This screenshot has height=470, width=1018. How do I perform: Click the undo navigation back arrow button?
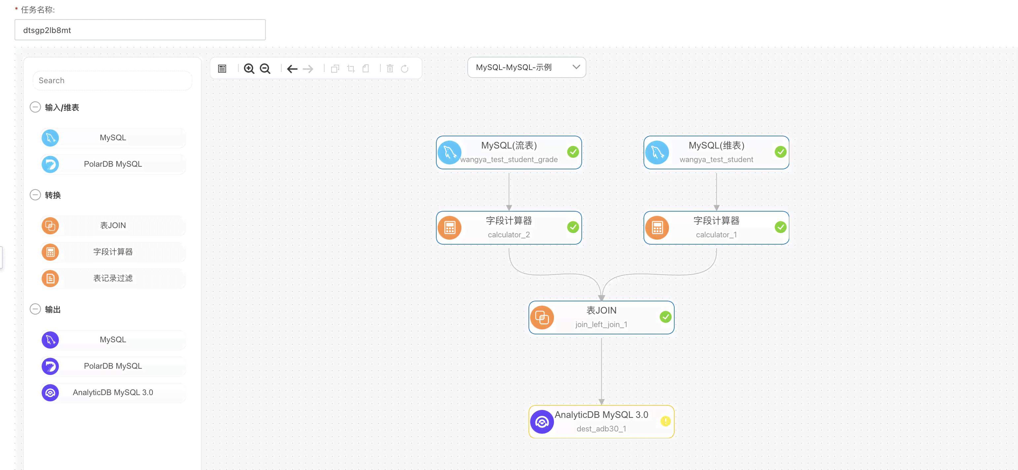point(292,69)
